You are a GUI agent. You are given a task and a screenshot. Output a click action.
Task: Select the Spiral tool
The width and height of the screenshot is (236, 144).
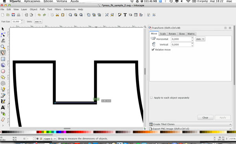pos(3,83)
